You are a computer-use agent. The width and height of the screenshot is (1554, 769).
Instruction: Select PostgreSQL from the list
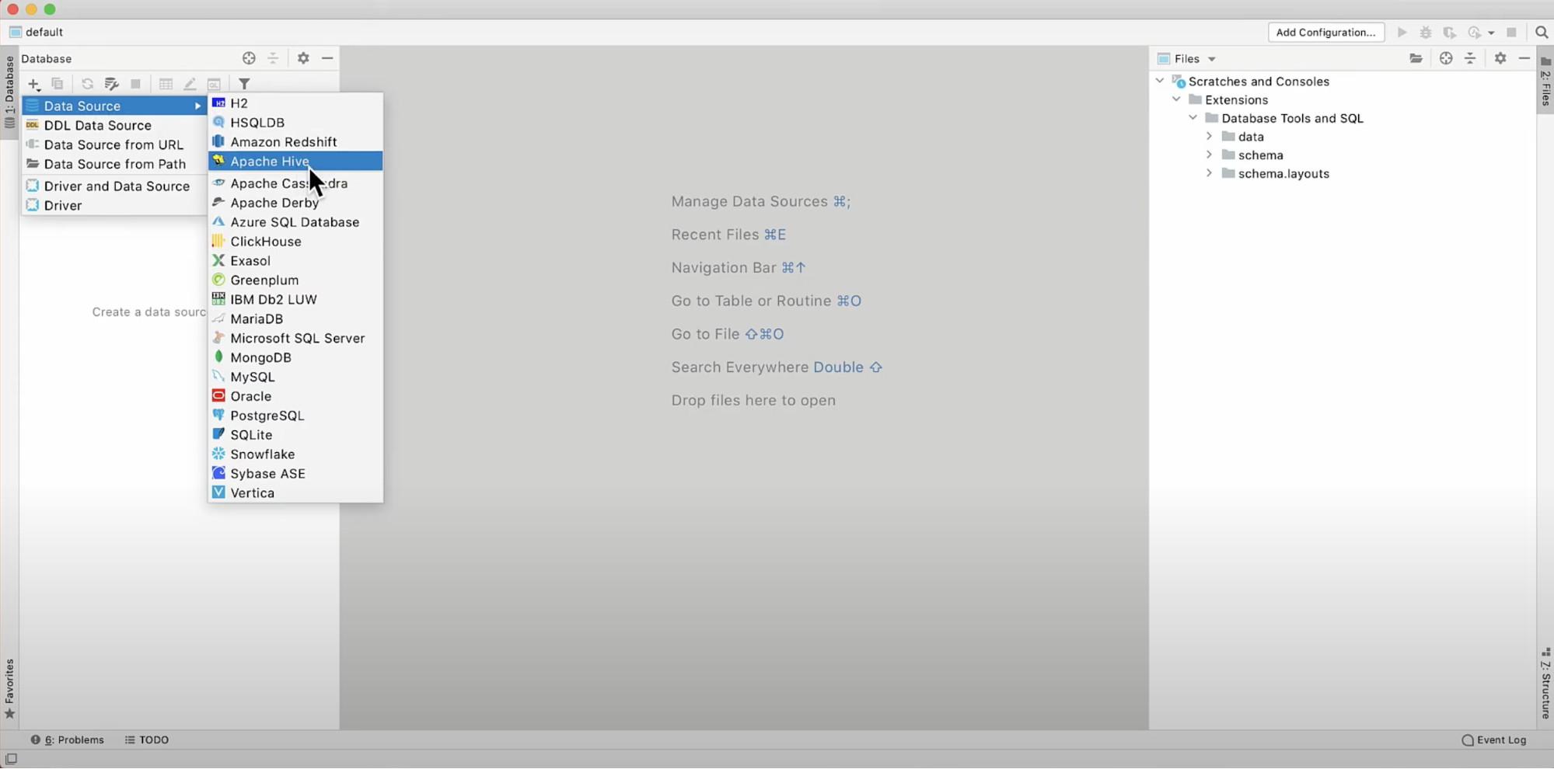295,416
